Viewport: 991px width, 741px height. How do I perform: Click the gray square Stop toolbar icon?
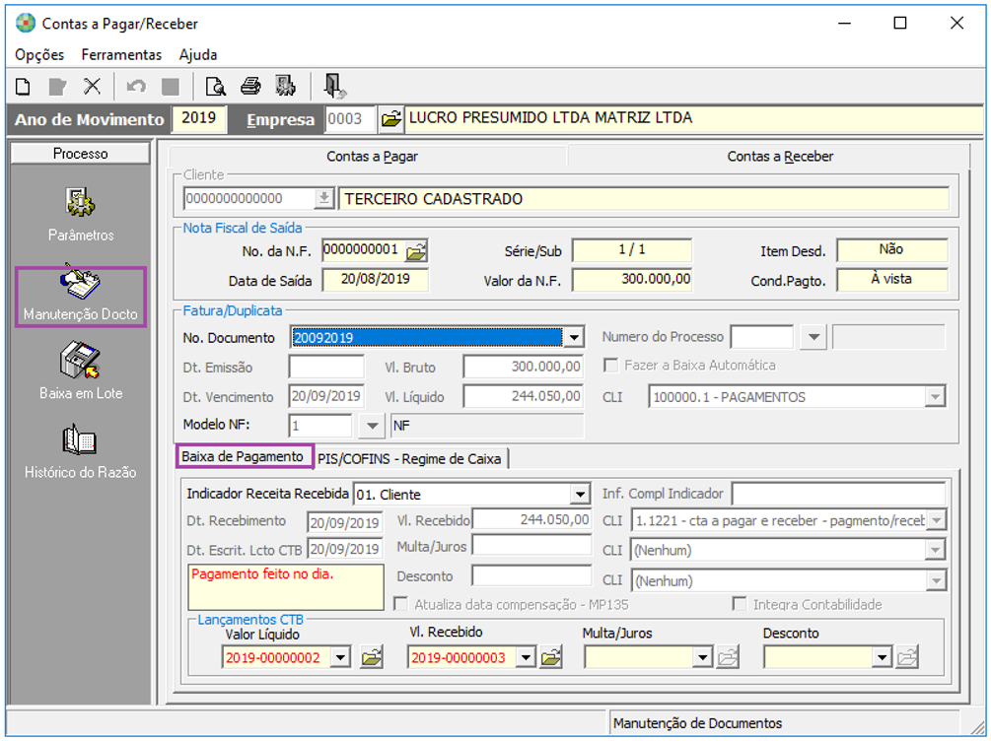(x=170, y=87)
